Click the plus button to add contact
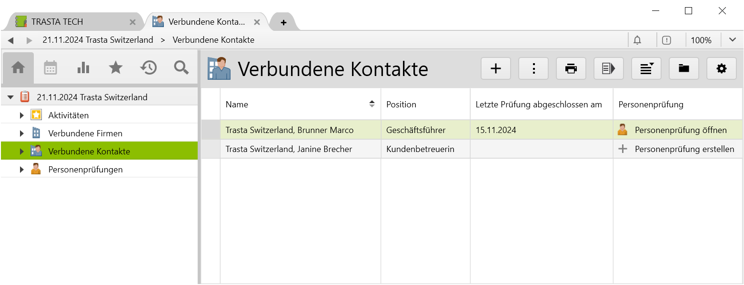 pos(496,68)
